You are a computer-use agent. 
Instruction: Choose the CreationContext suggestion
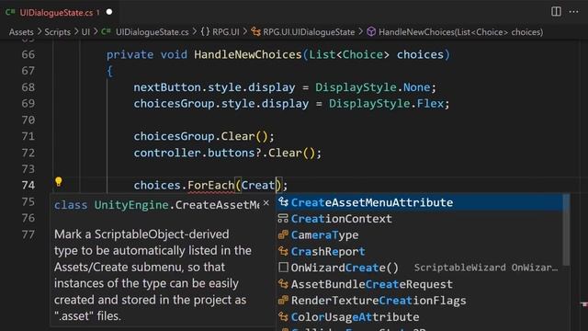[x=419, y=219]
